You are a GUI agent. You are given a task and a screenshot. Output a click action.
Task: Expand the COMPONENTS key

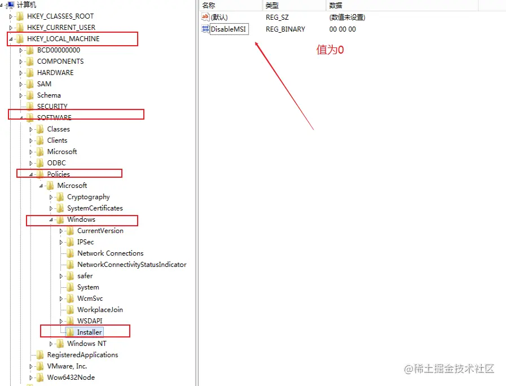[x=21, y=62]
